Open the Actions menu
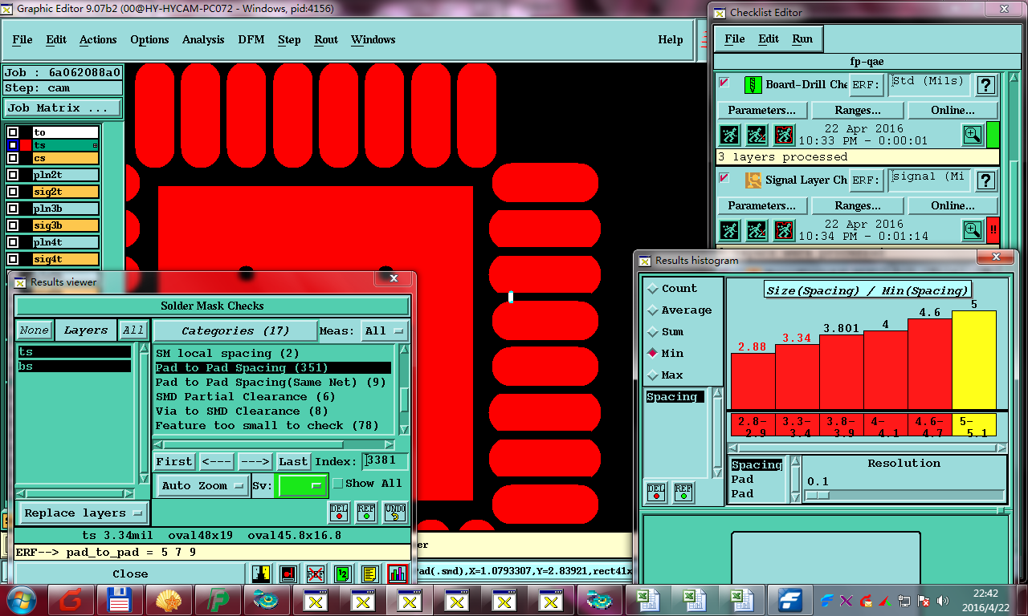The height and width of the screenshot is (616, 1028). [x=98, y=39]
